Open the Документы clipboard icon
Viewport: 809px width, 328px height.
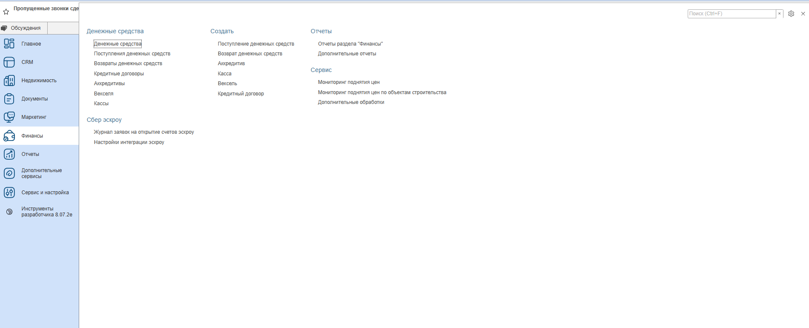pos(9,99)
